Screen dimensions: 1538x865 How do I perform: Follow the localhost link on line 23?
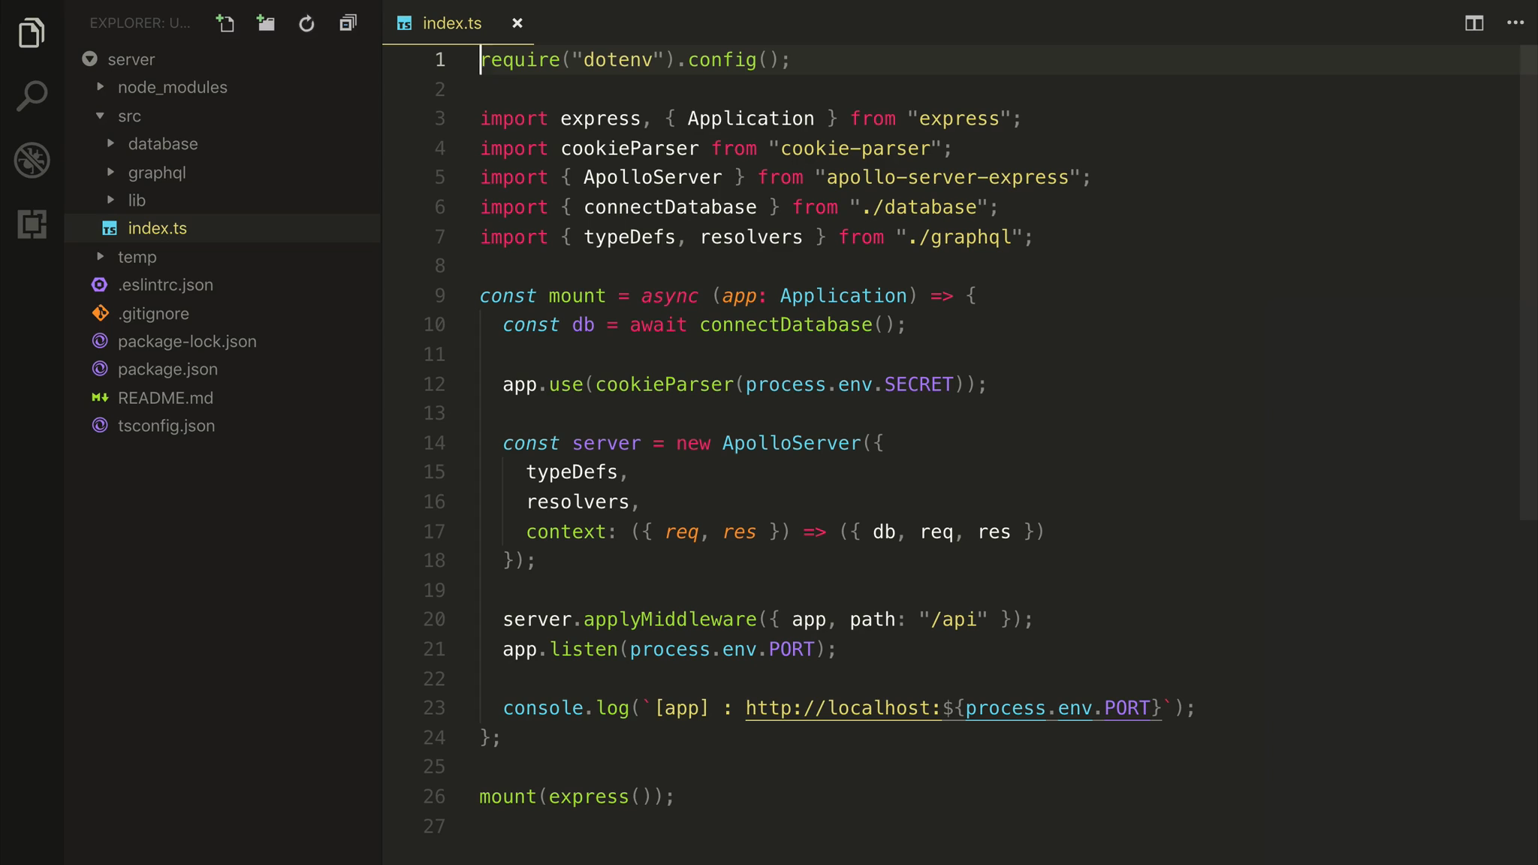click(841, 707)
